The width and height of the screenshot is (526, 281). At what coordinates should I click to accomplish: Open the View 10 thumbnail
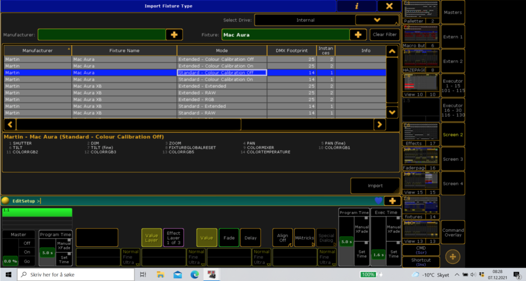click(421, 86)
